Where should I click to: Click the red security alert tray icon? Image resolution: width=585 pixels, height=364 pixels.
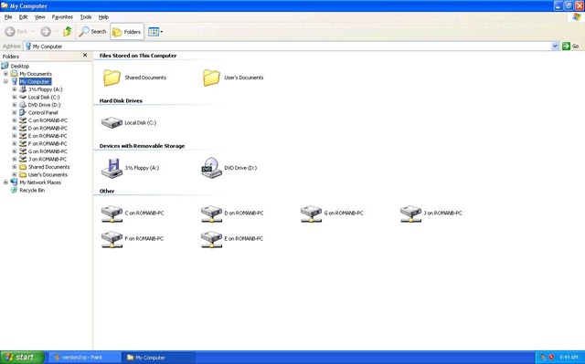click(x=551, y=358)
